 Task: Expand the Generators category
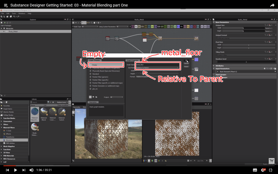click(1, 122)
